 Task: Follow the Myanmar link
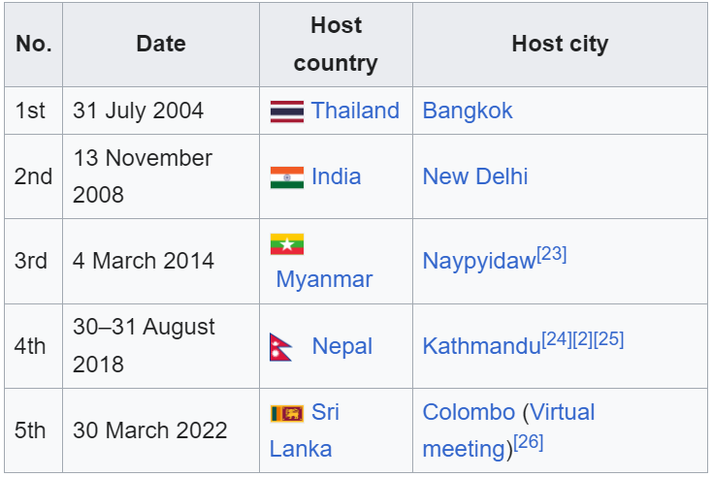(x=324, y=279)
